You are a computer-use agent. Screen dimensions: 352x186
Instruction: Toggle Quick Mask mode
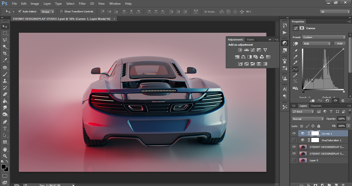(5, 176)
